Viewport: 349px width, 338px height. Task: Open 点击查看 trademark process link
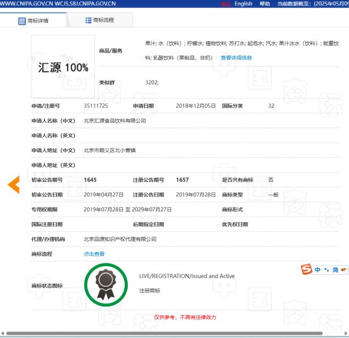click(x=94, y=254)
